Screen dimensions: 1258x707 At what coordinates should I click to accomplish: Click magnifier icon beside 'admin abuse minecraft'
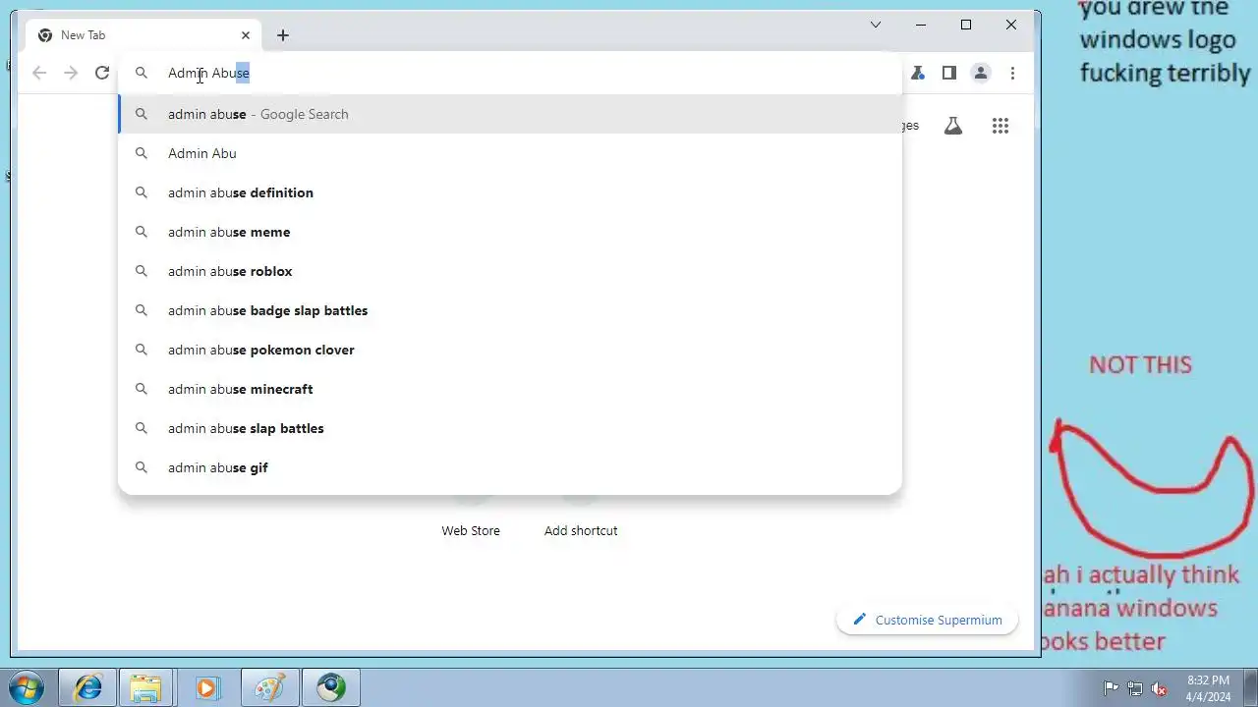142,389
